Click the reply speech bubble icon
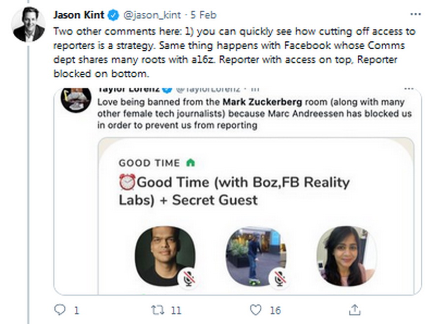Image resolution: width=433 pixels, height=324 pixels. pos(60,310)
